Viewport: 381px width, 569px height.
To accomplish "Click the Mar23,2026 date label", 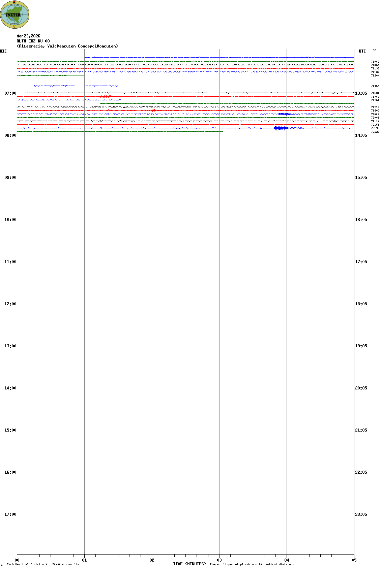I will tap(28, 36).
